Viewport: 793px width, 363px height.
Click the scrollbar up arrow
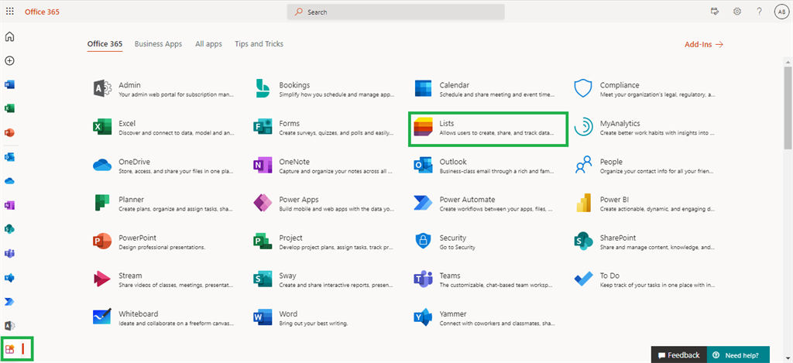tap(788, 62)
